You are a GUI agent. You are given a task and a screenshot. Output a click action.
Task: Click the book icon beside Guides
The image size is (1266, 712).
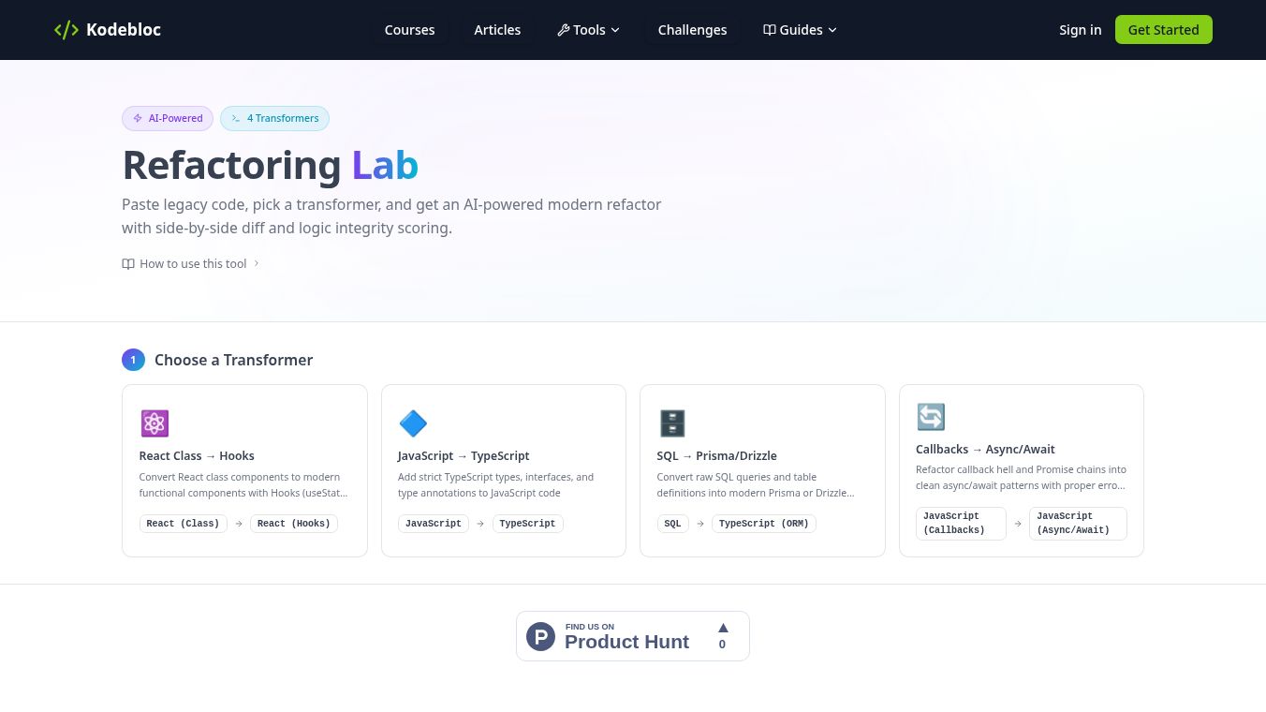tap(770, 30)
